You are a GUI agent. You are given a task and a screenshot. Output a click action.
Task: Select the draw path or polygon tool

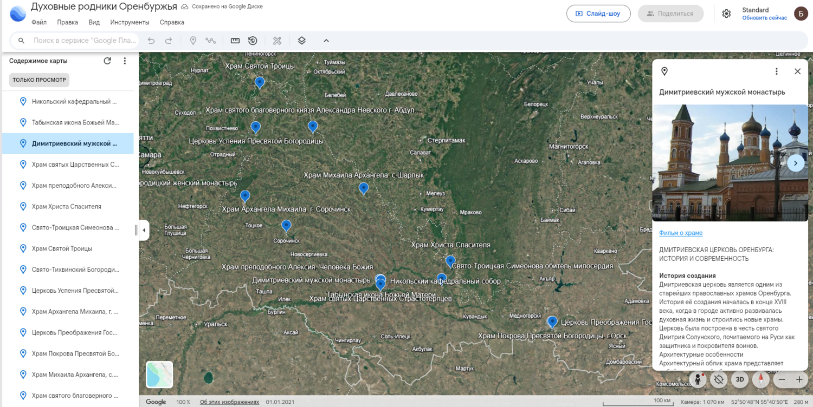tap(211, 41)
